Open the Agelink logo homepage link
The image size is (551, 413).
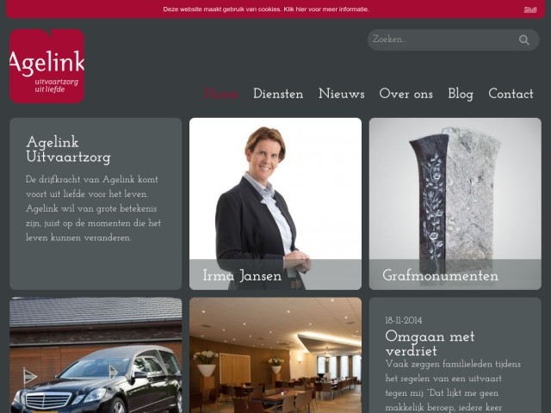click(47, 66)
